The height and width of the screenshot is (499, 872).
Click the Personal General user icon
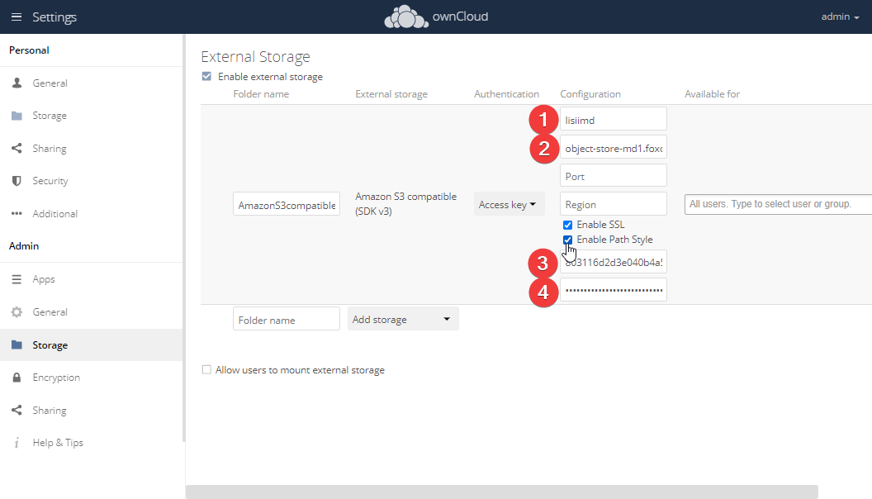pyautogui.click(x=17, y=83)
